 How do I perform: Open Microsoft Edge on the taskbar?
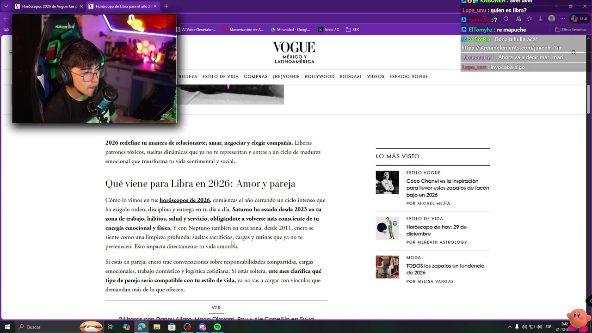point(142,327)
